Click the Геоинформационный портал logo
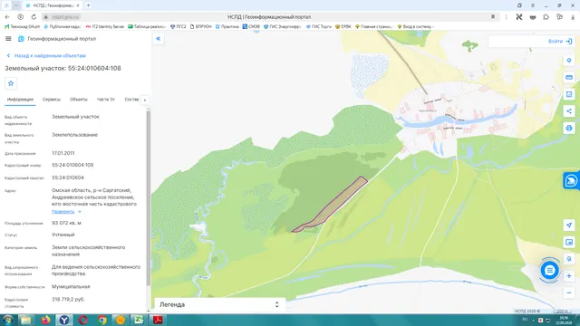Screen dimensions: 580x326 pyautogui.click(x=21, y=38)
